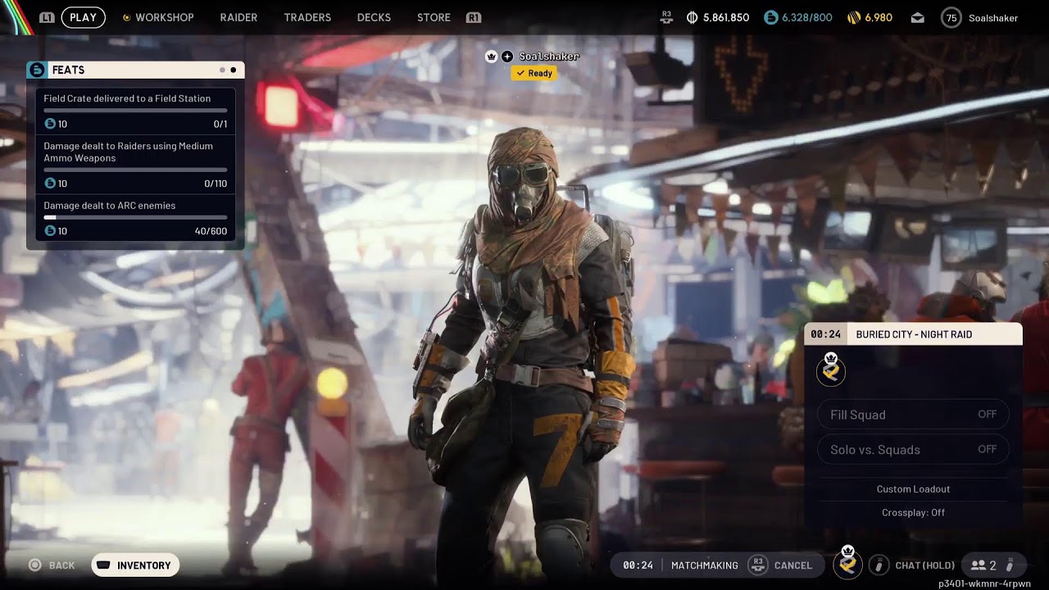
Task: Open Custom Loadout
Action: coord(913,489)
